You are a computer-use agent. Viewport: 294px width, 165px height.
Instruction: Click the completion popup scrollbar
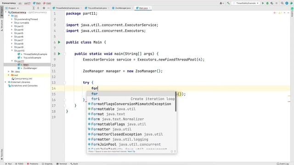tap(175, 102)
